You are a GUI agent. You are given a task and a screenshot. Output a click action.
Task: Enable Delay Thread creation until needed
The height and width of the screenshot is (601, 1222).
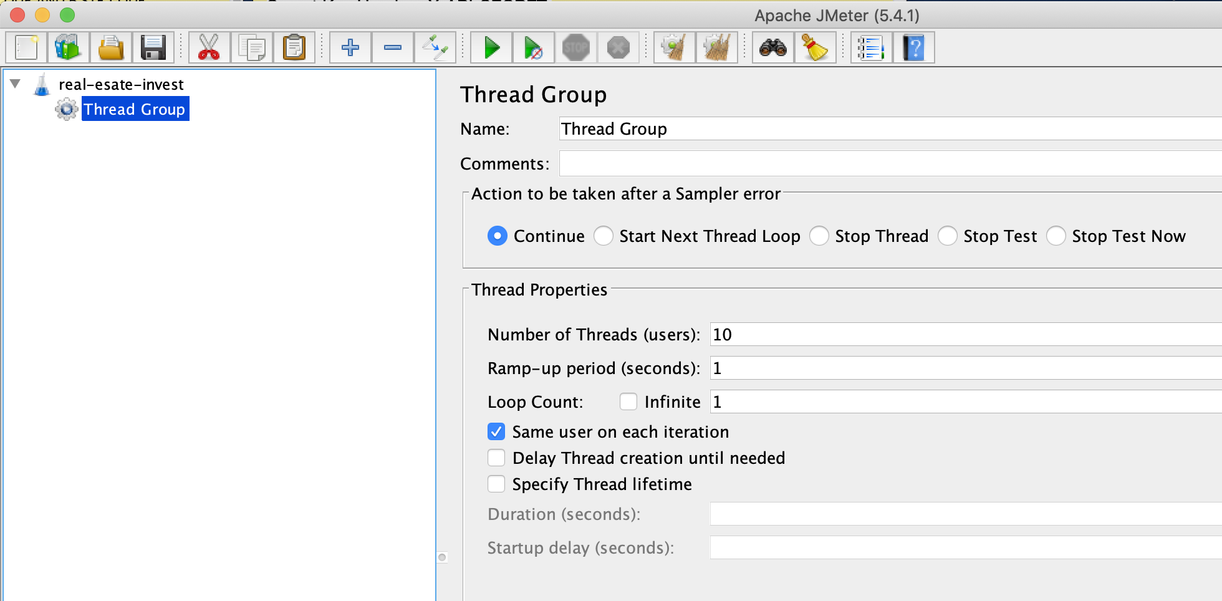[x=496, y=458]
